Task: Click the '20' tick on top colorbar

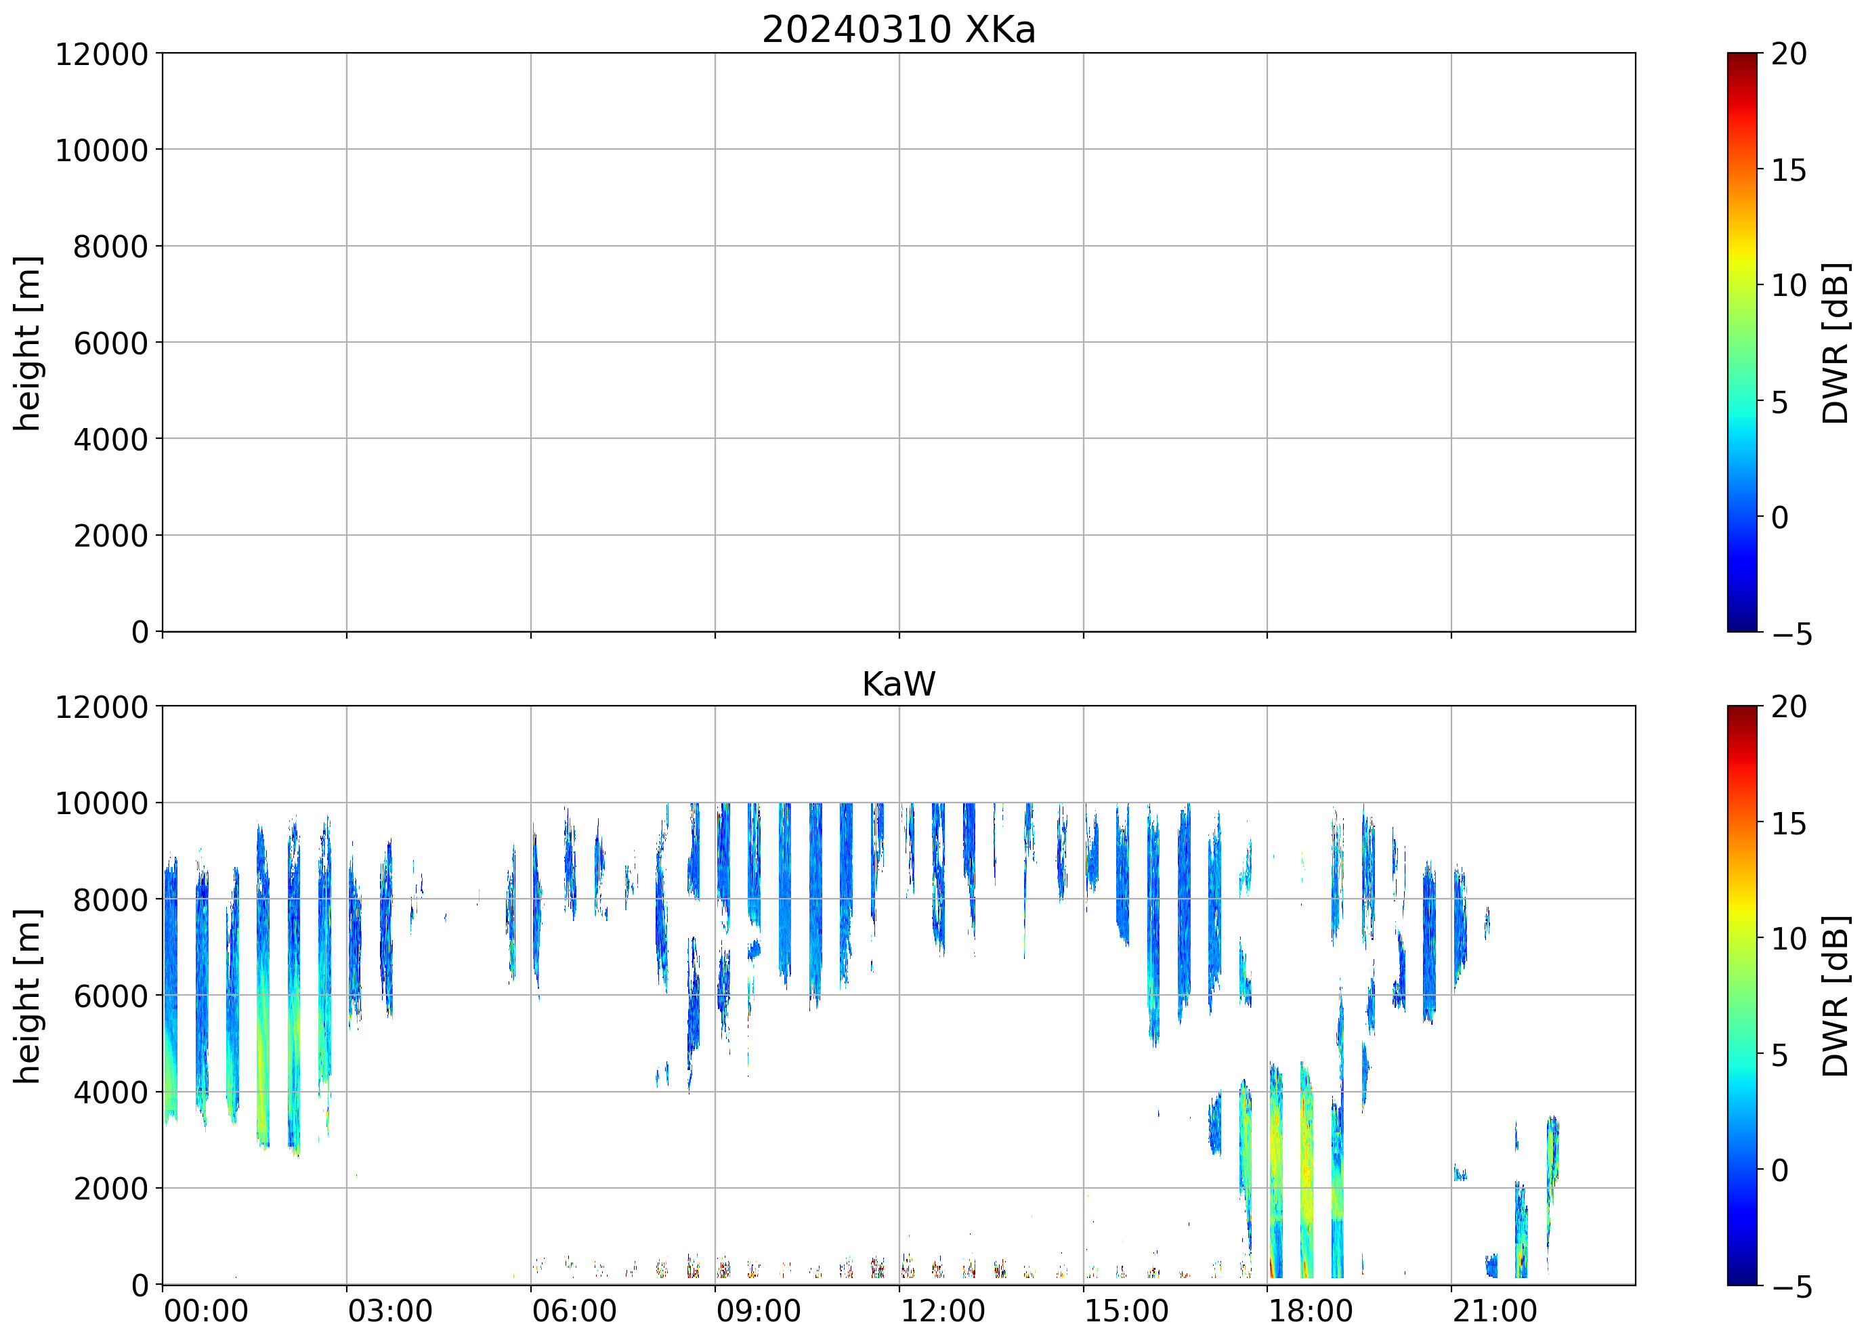Action: click(1788, 54)
